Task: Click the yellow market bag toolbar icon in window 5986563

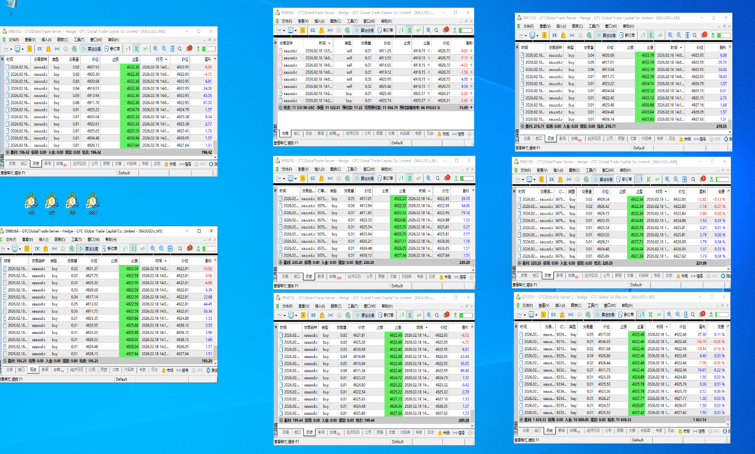Action: tap(48, 49)
